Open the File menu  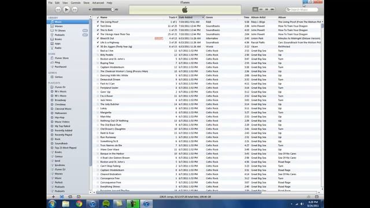[50, 3]
